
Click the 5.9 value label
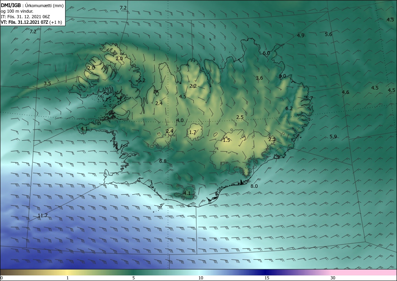[x=333, y=136]
